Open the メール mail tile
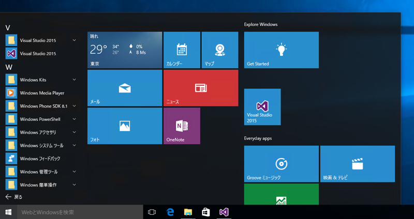The width and height of the screenshot is (414, 219). (125, 88)
